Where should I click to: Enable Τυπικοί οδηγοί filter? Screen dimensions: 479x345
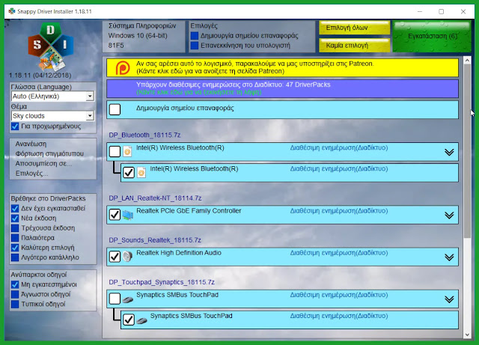15,304
